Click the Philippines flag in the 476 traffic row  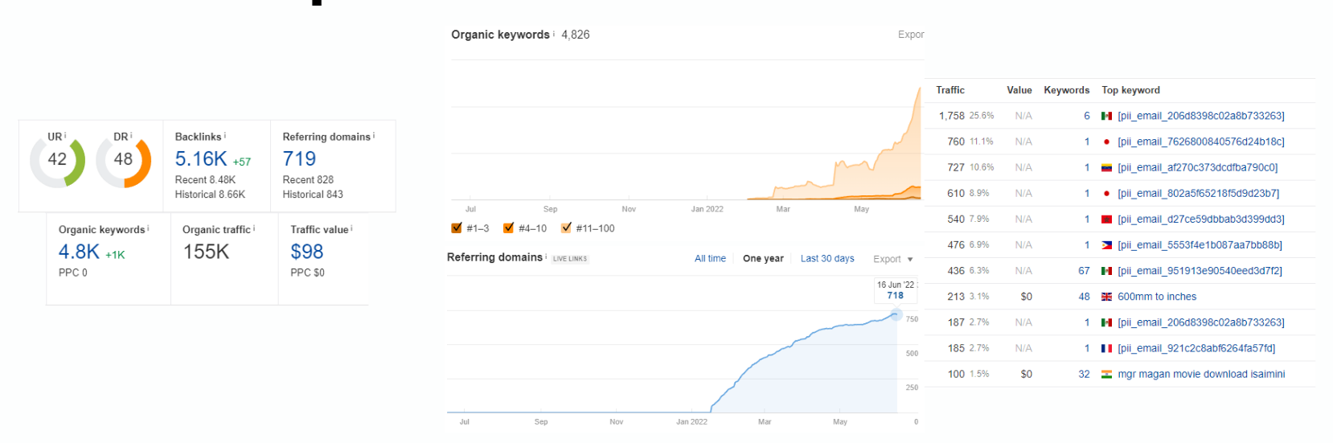click(x=1106, y=245)
